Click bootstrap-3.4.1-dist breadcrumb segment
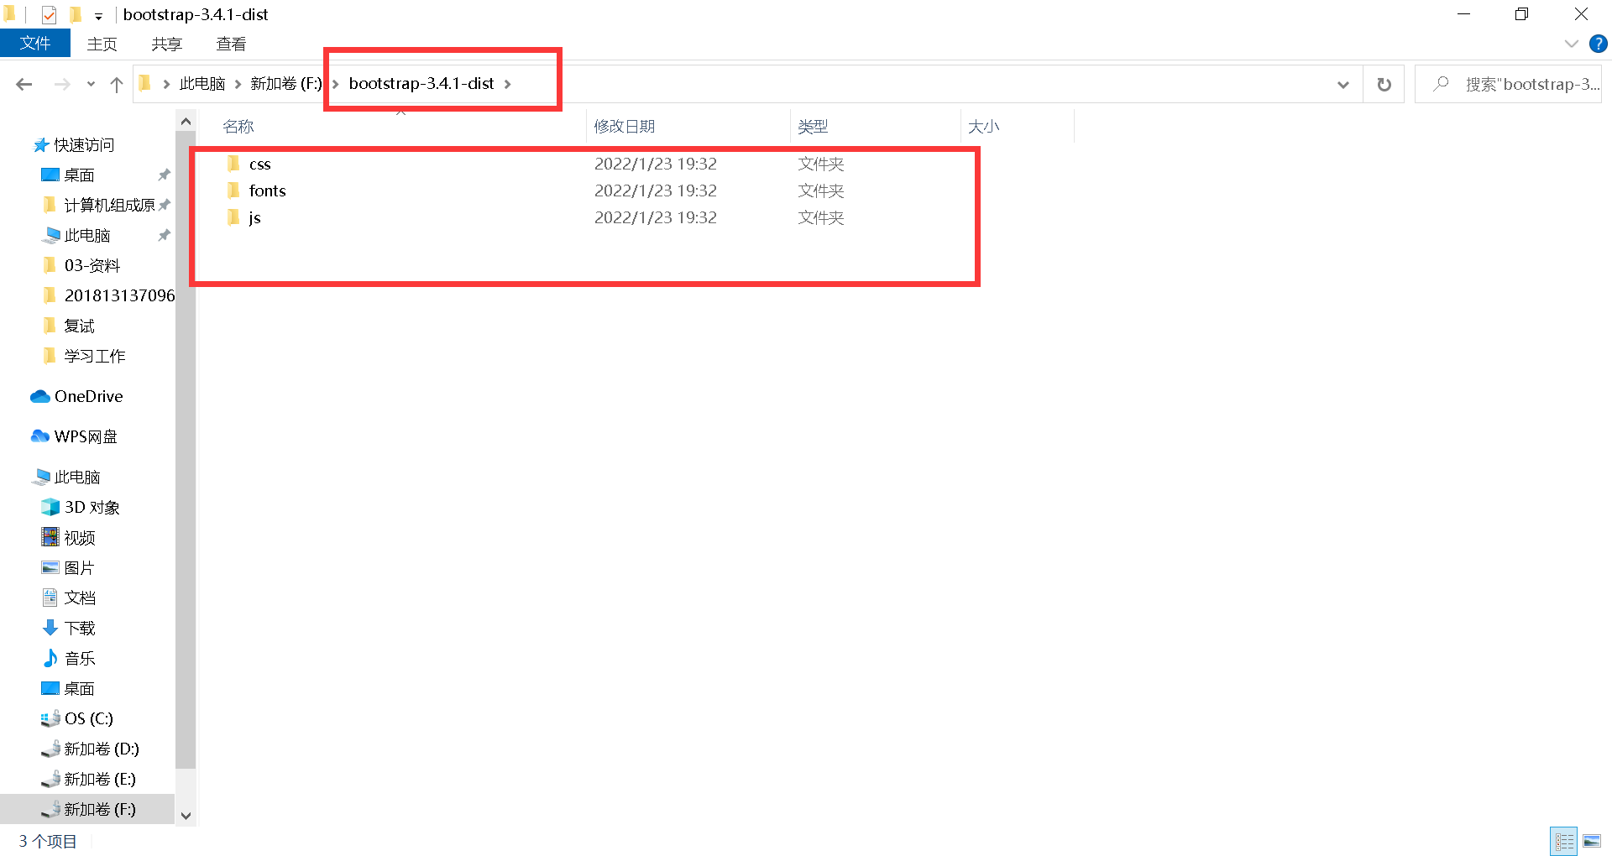This screenshot has height=856, width=1612. 421,83
